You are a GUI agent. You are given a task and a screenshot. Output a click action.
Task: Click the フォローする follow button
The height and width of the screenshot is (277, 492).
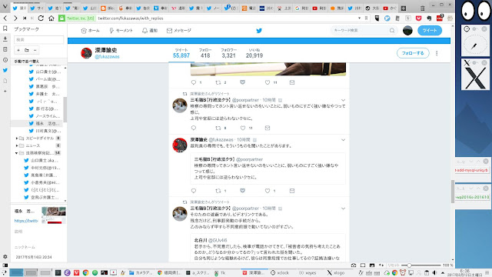413,53
